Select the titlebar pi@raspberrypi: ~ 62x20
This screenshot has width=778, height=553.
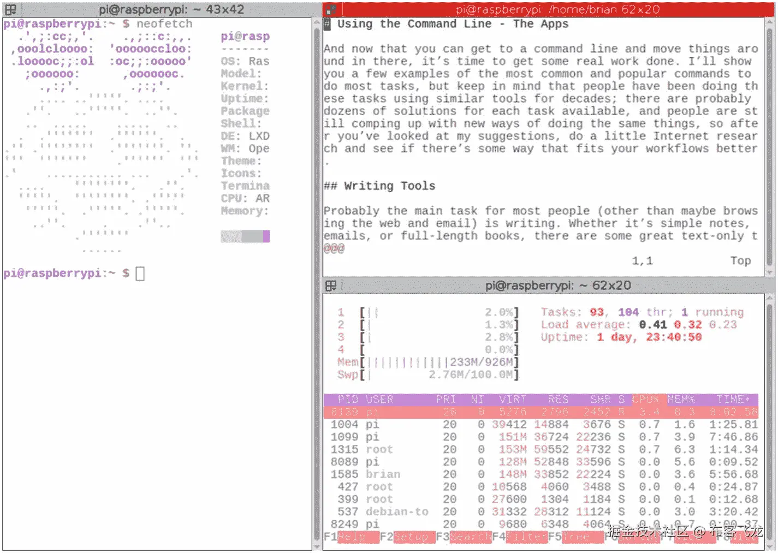point(549,286)
